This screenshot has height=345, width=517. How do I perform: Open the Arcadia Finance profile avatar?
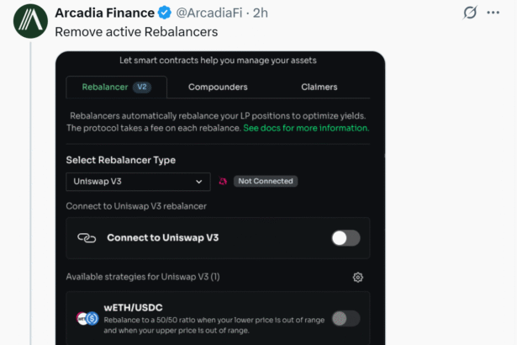tap(30, 22)
